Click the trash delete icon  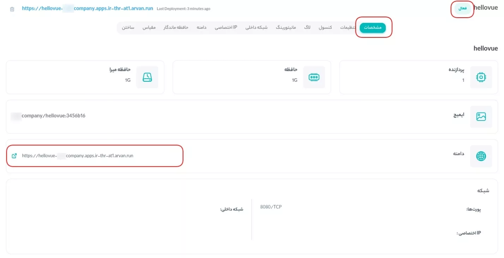(x=12, y=9)
